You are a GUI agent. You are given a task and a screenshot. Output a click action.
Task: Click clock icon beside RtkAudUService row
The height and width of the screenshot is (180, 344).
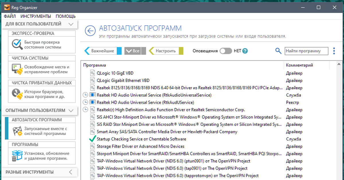tap(85, 102)
